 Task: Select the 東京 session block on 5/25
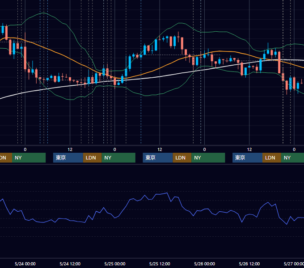(158, 158)
